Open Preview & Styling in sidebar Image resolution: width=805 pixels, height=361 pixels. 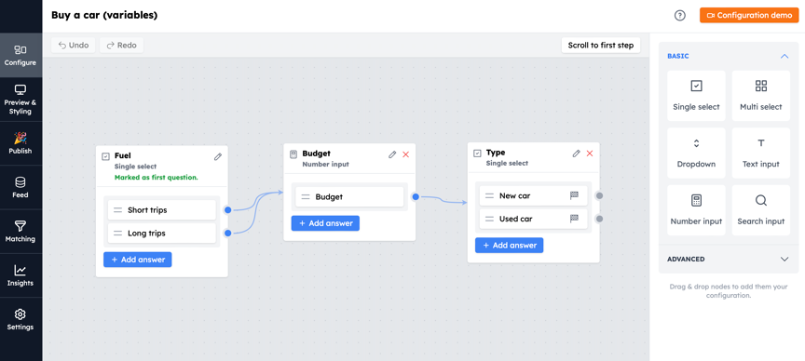coord(20,100)
